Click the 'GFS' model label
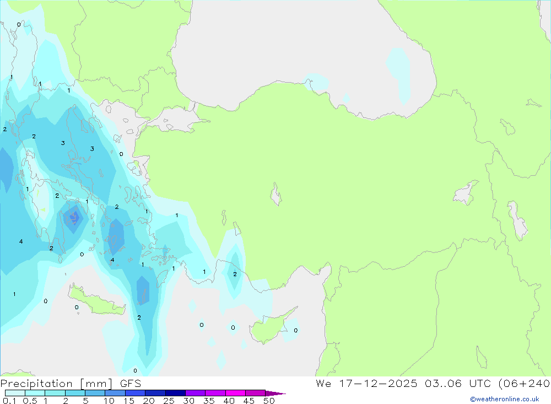This screenshot has height=404, width=551. tap(131, 383)
